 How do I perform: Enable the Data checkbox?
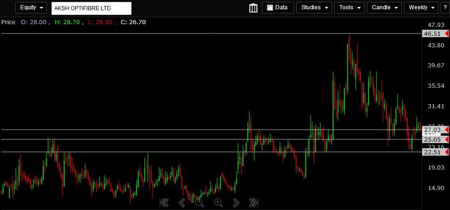coord(270,8)
